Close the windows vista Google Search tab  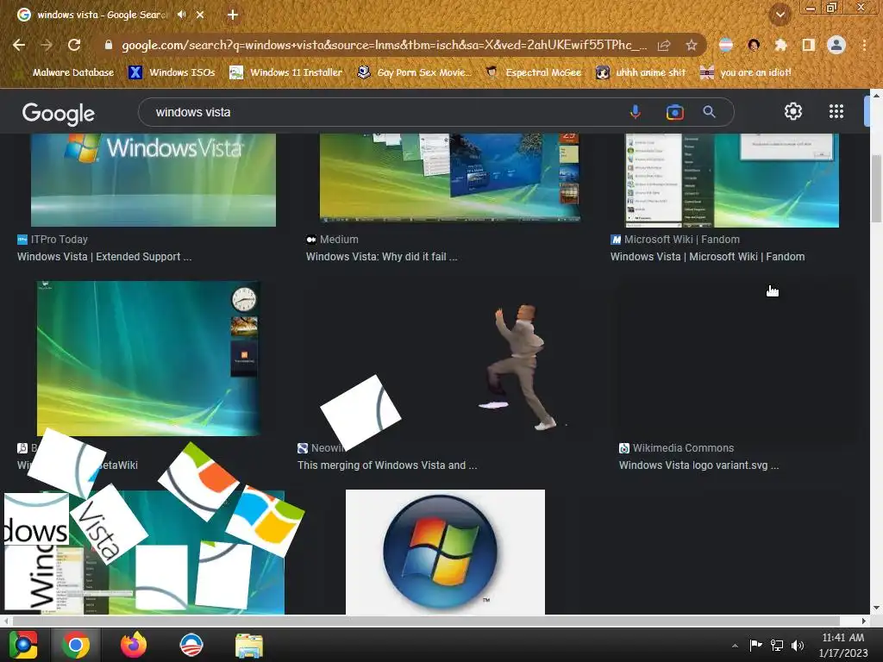[x=200, y=16]
